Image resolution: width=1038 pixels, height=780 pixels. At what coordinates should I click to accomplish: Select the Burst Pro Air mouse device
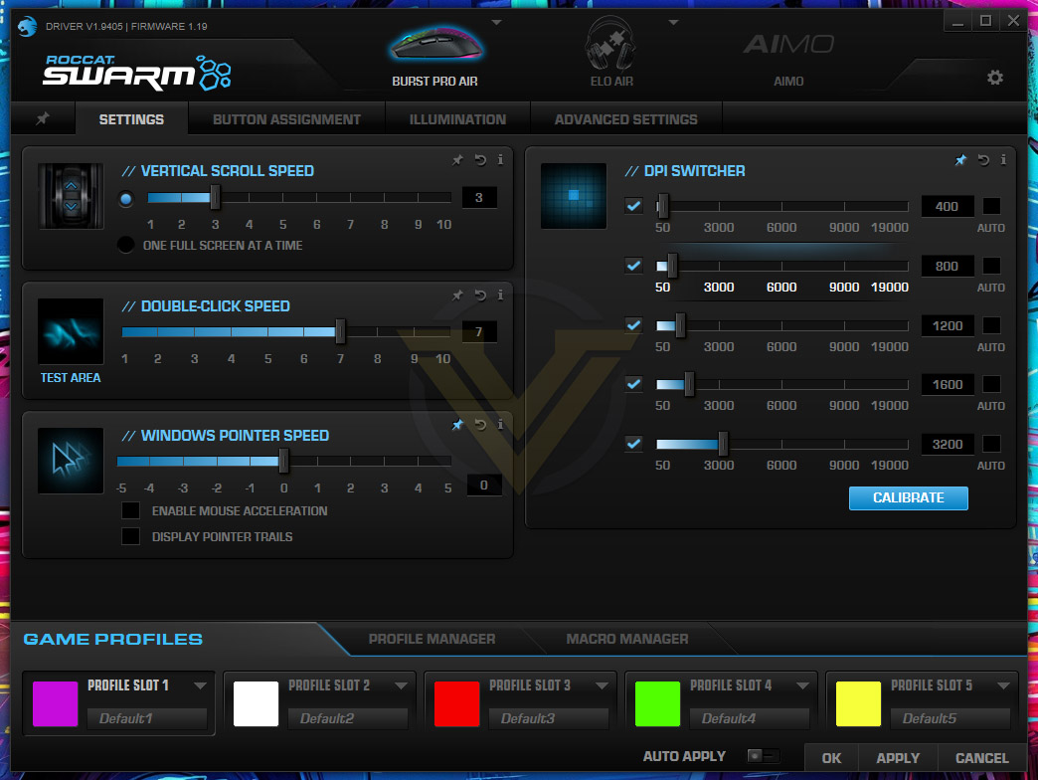pyautogui.click(x=434, y=57)
